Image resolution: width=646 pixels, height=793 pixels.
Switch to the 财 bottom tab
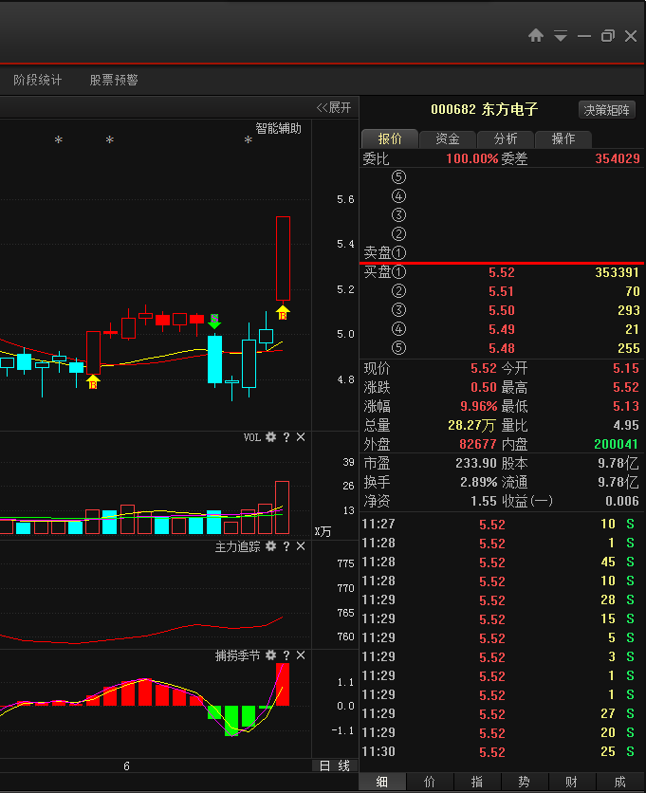(572, 782)
